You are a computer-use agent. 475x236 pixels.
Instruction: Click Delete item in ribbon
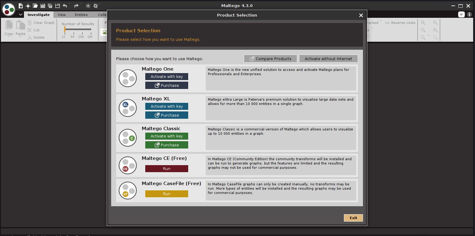pos(36,37)
